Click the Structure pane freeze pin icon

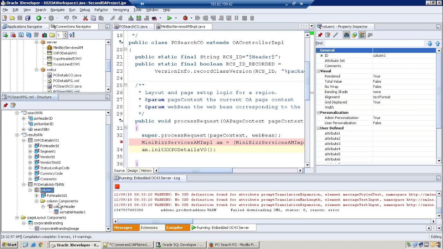[x=5, y=105]
